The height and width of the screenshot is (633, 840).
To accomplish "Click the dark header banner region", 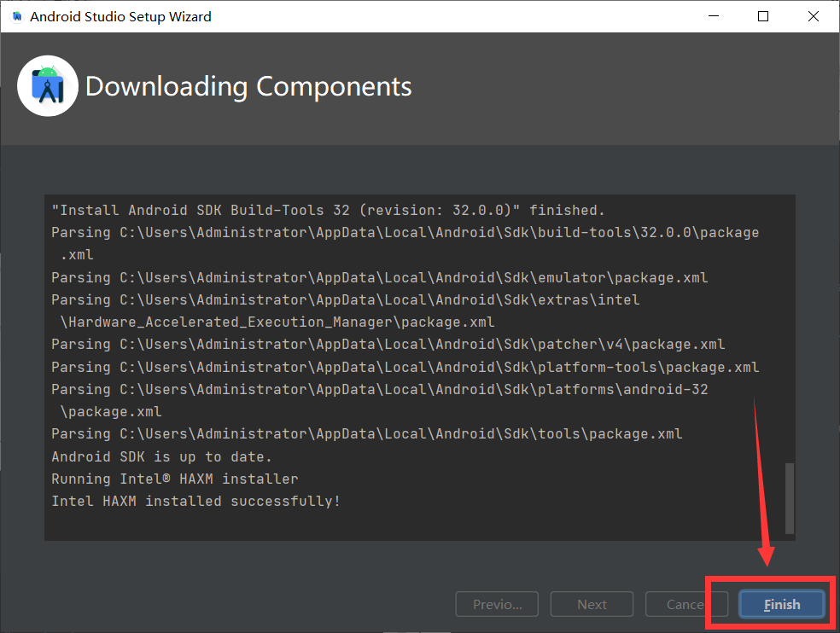I will tap(598, 85).
